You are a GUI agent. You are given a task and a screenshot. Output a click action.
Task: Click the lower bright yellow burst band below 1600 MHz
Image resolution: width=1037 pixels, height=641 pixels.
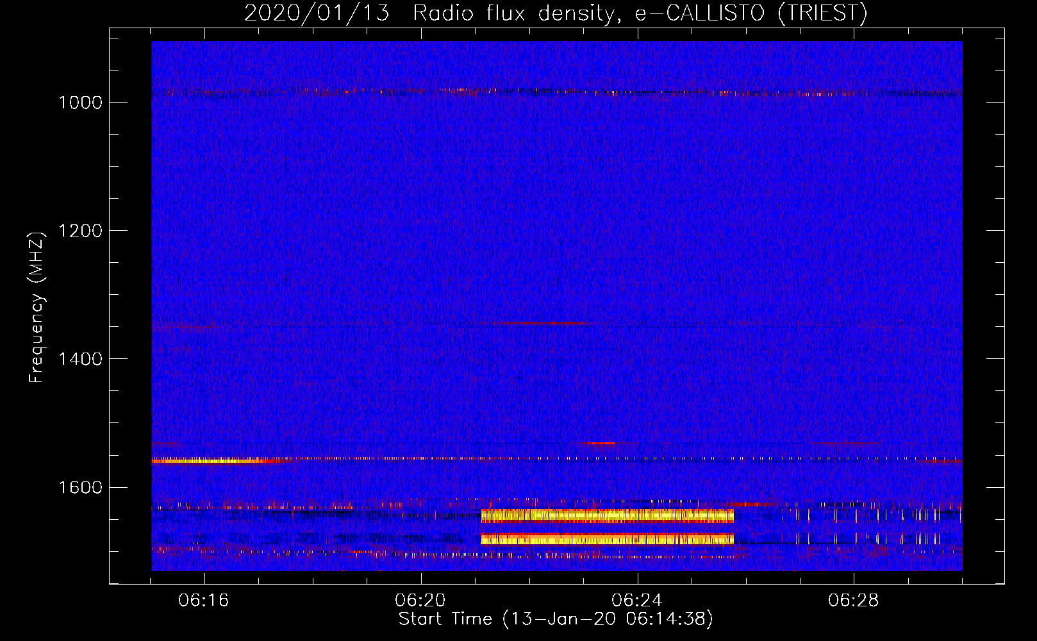[x=608, y=539]
